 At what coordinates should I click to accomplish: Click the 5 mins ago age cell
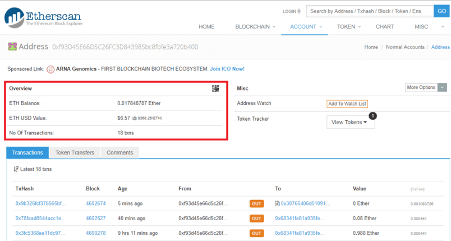coord(130,203)
